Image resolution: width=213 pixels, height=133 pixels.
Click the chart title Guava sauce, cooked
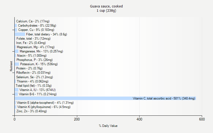click(x=106, y=6)
